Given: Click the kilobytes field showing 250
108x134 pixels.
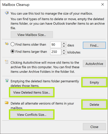Looking at the screenshot, I should point(56,52).
